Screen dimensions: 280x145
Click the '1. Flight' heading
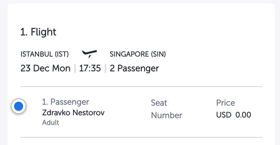pyautogui.click(x=38, y=32)
